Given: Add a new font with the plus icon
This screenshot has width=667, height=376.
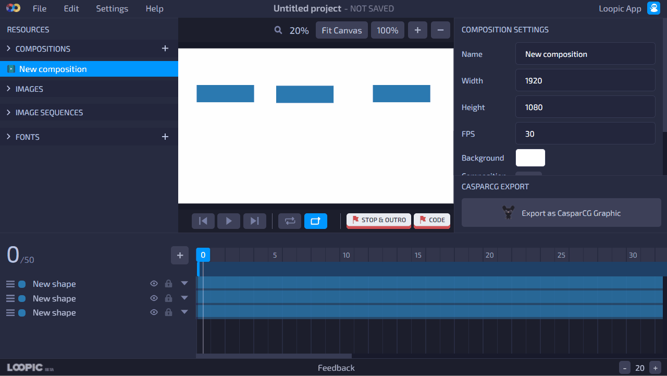Looking at the screenshot, I should coord(165,137).
